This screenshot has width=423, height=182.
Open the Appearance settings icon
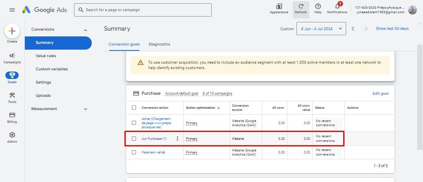coord(279,7)
